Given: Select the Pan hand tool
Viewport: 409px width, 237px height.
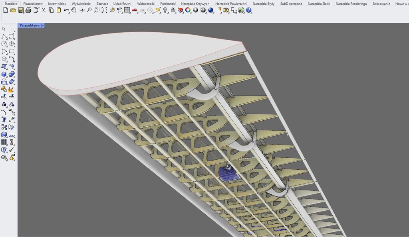Looking at the screenshot, I should 74,10.
